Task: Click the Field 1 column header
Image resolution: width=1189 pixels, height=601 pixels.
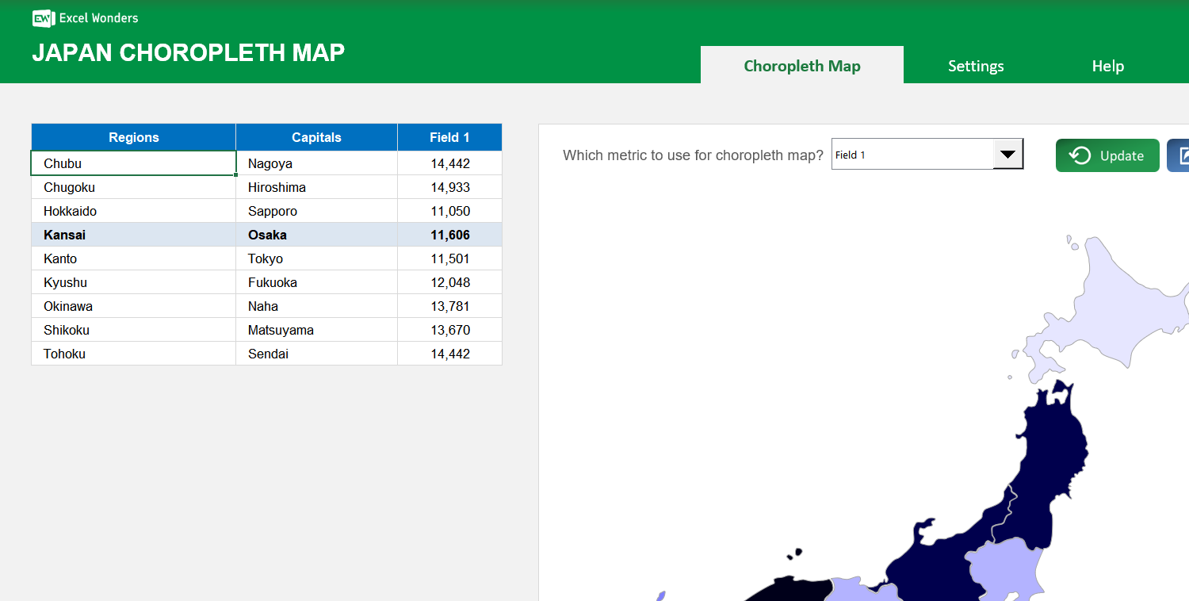Action: point(449,137)
